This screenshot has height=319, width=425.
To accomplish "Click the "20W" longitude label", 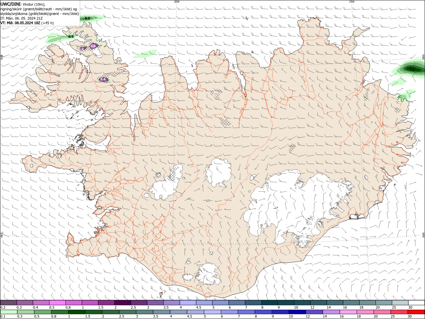I will 177,2.
